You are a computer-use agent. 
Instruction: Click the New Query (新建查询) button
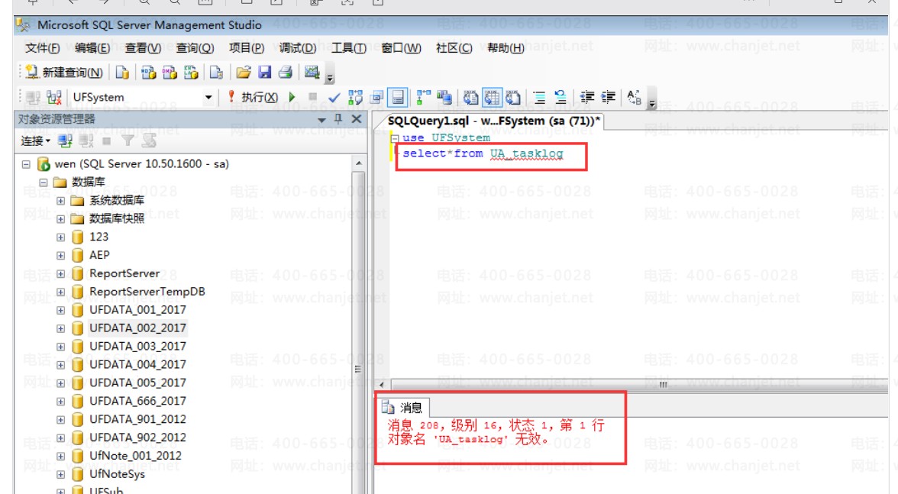[x=64, y=73]
